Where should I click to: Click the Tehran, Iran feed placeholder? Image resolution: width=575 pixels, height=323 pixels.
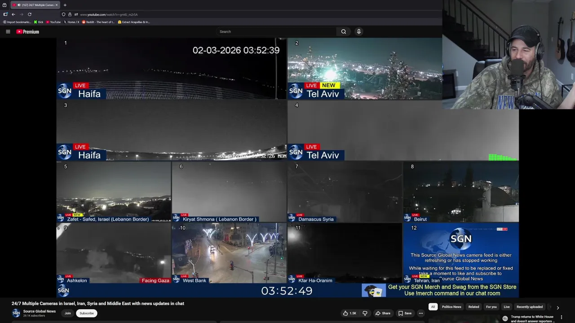point(461,253)
